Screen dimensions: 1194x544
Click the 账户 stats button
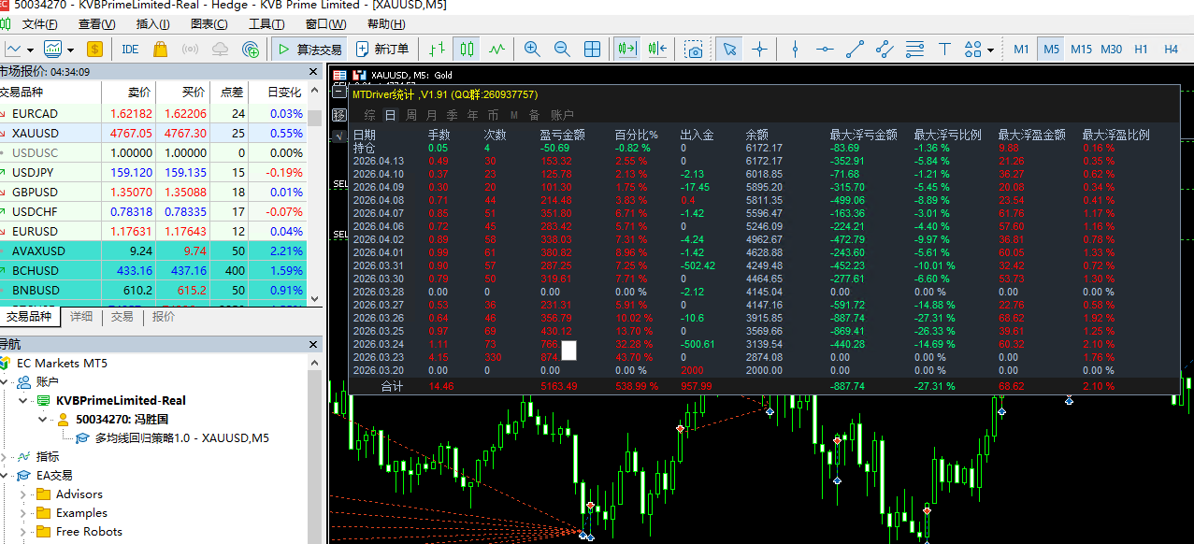click(x=562, y=115)
